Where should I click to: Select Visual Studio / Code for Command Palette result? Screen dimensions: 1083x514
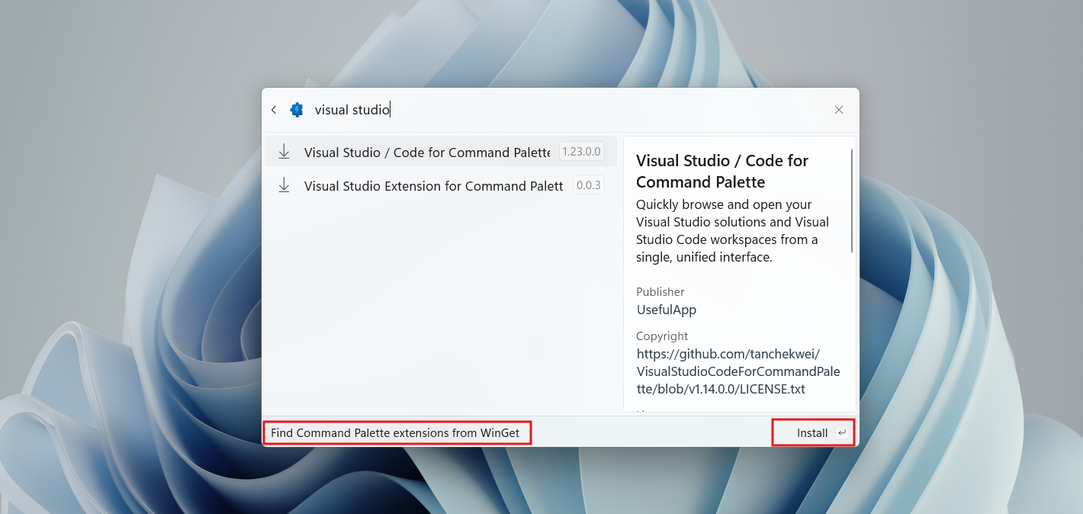427,152
